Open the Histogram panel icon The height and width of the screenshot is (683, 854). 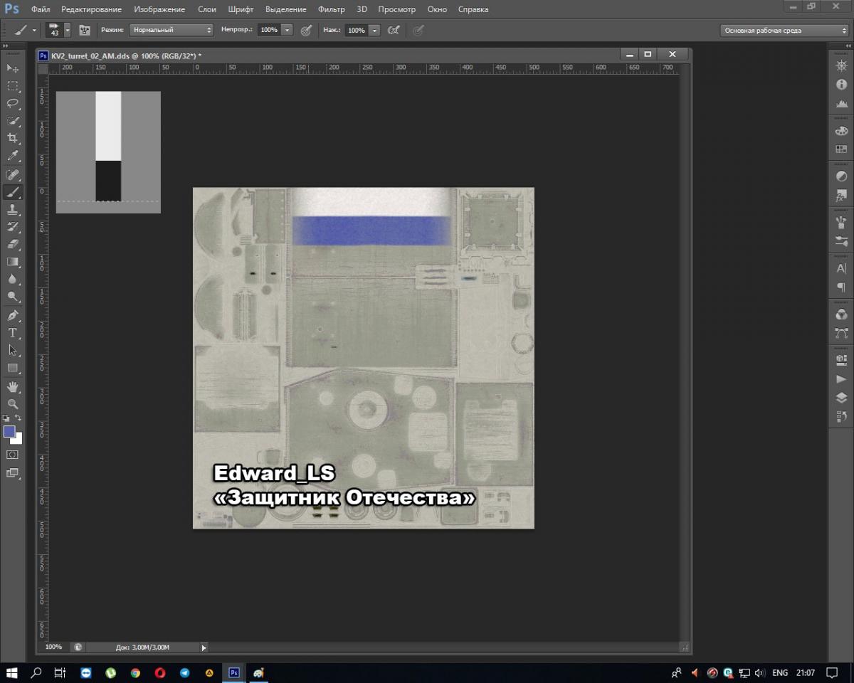point(841,103)
